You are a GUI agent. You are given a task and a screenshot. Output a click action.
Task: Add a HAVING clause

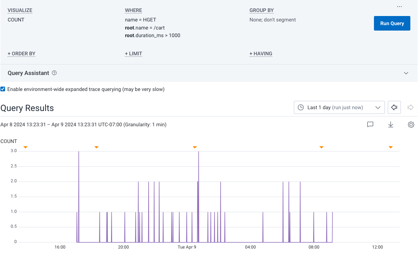pos(261,53)
